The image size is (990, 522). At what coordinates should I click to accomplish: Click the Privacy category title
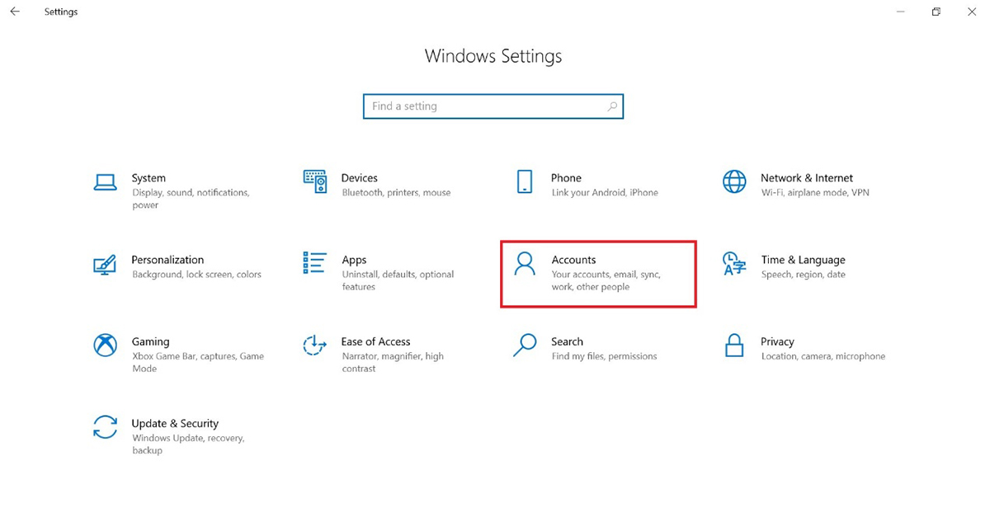(777, 341)
